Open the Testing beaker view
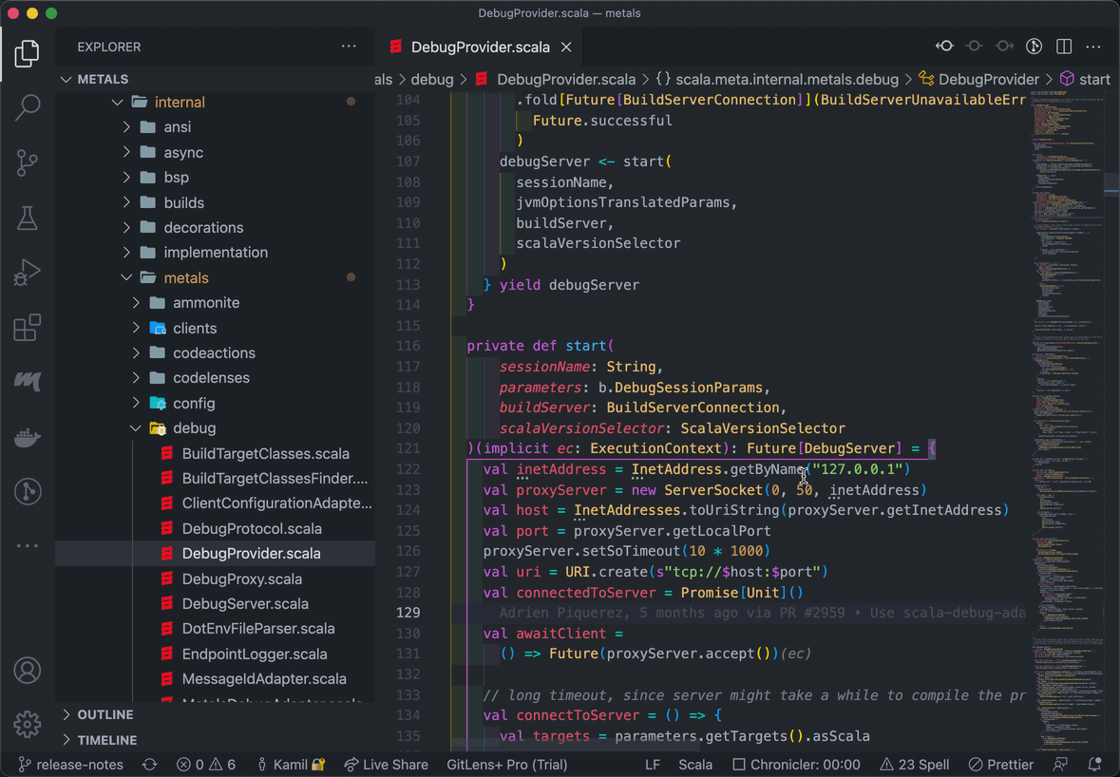1120x777 pixels. (x=28, y=218)
